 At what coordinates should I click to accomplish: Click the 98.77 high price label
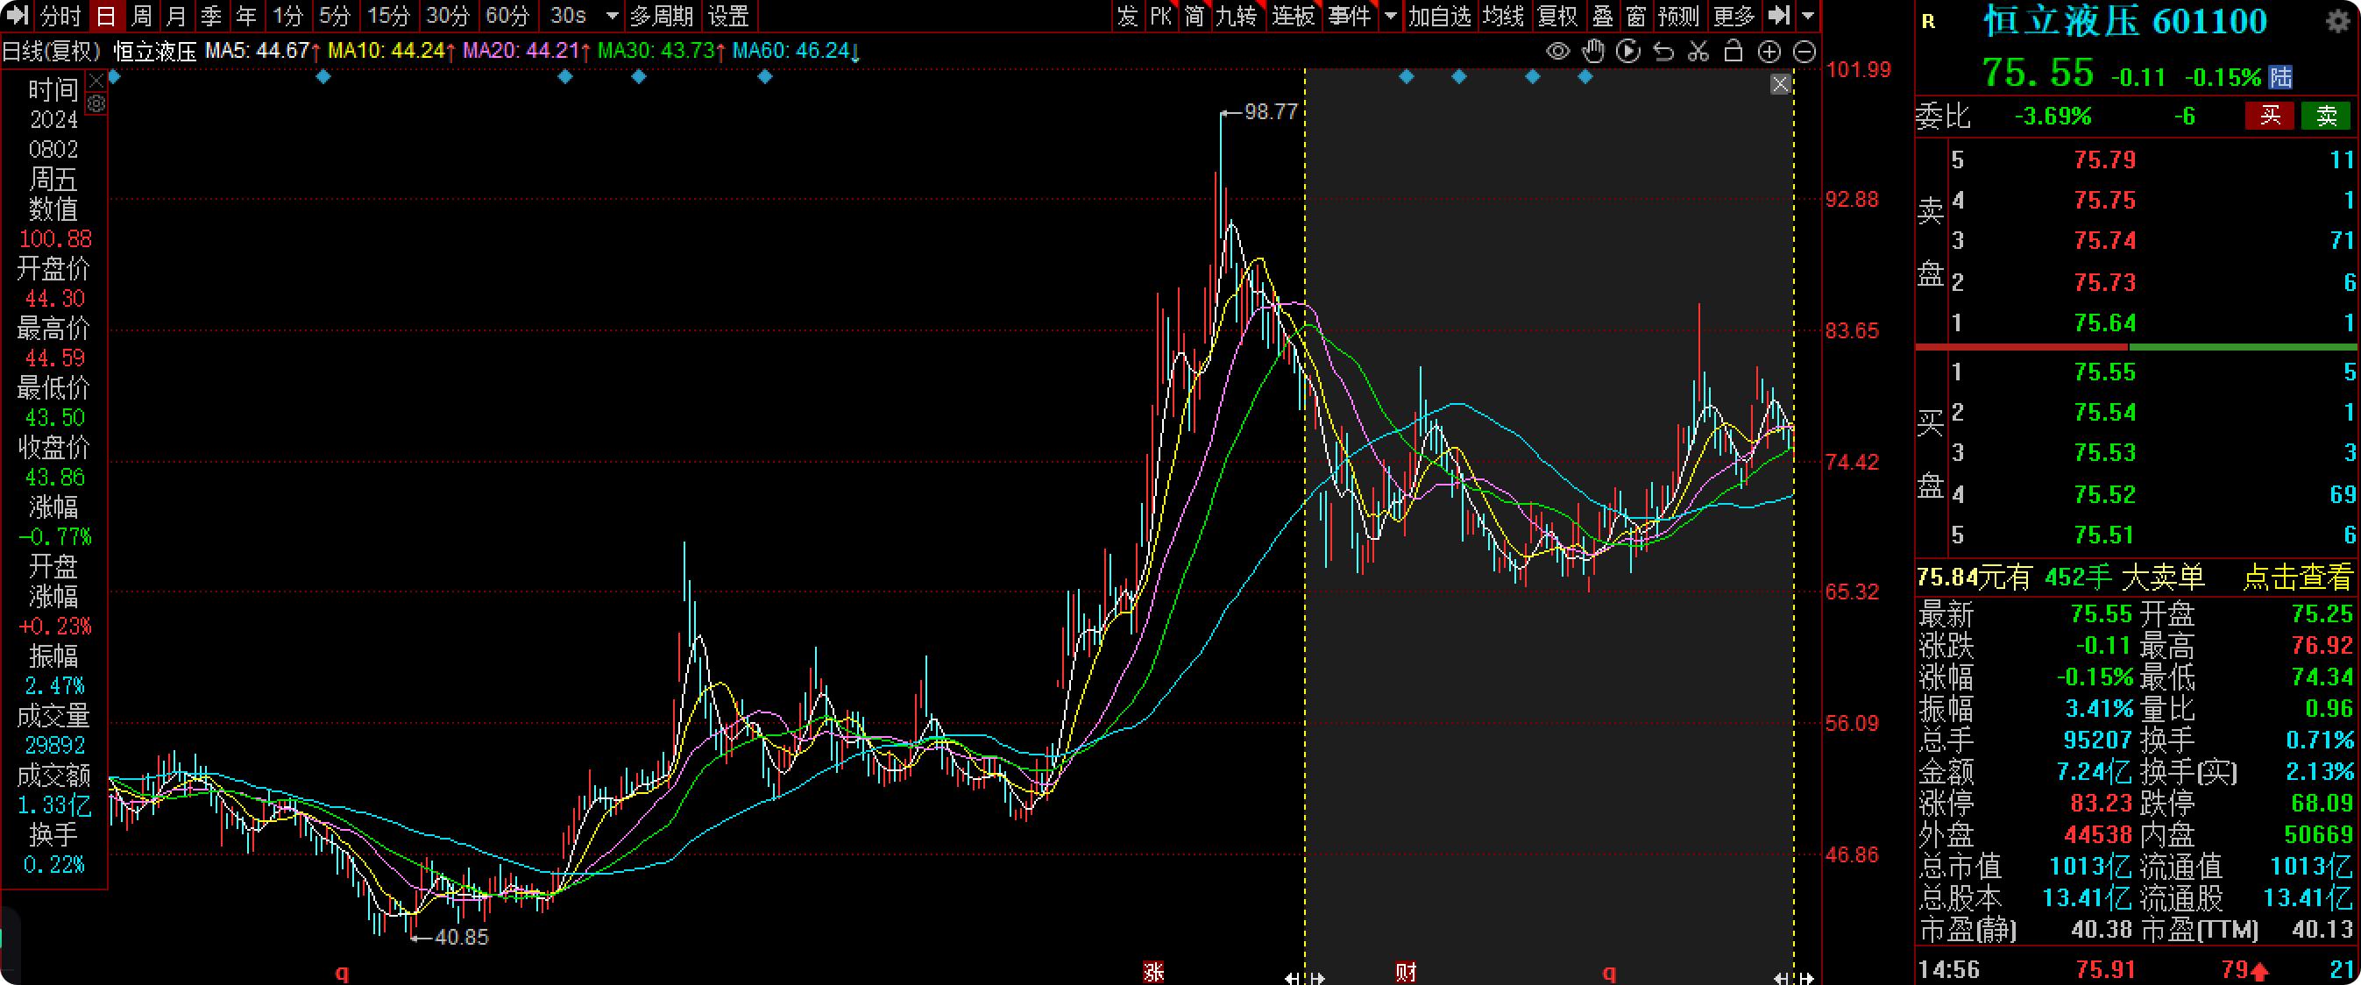point(1272,112)
